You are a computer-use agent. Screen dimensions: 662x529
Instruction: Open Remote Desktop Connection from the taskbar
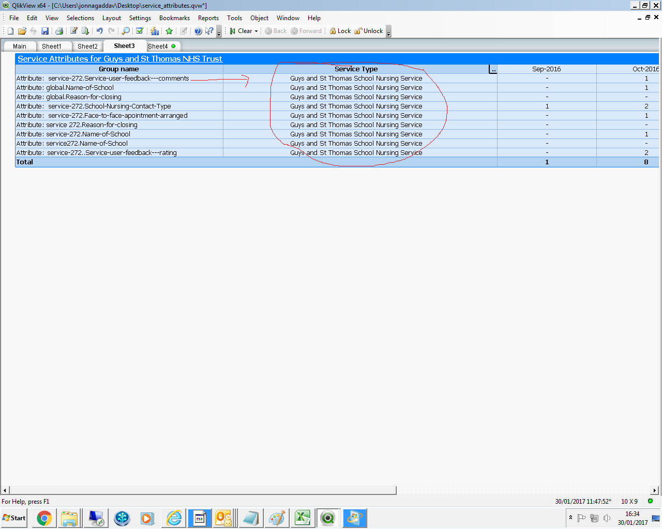tap(96, 518)
